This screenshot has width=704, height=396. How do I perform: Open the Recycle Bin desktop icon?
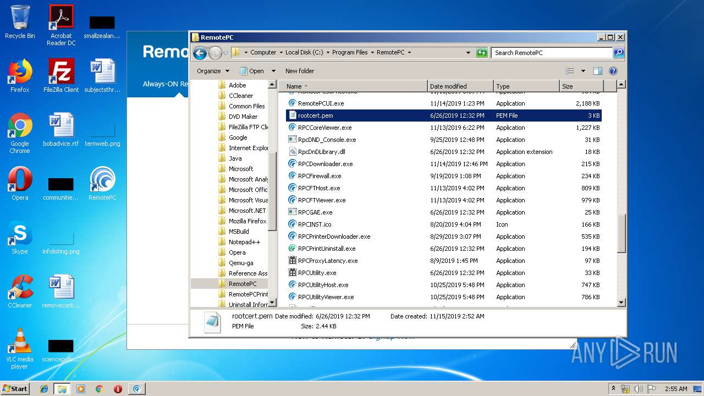click(20, 22)
